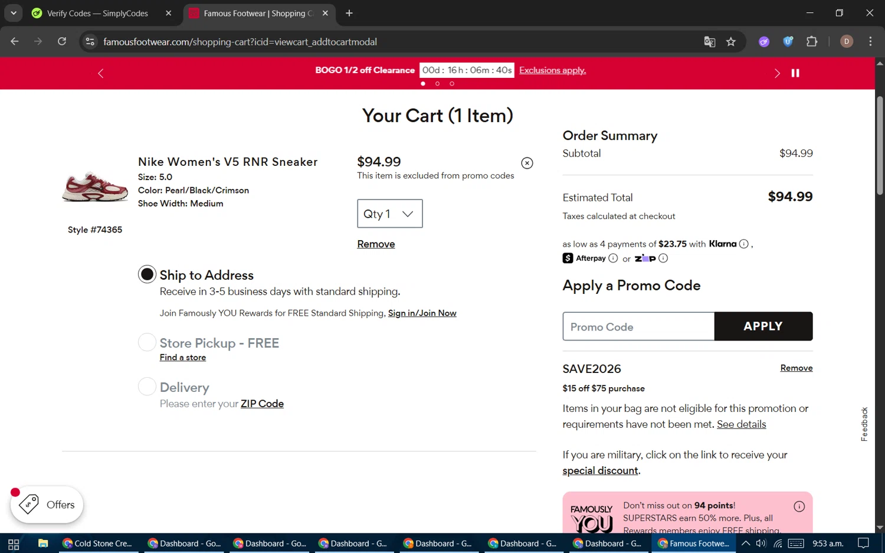Click the vertical Feedback tab
Screen dimensions: 885x553
(864, 424)
